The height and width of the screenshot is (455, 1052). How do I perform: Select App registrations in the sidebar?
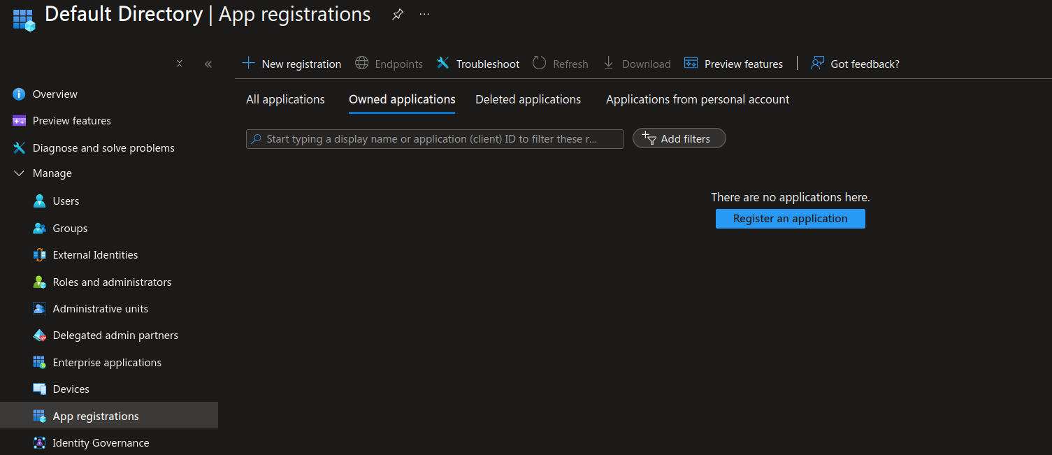point(109,417)
